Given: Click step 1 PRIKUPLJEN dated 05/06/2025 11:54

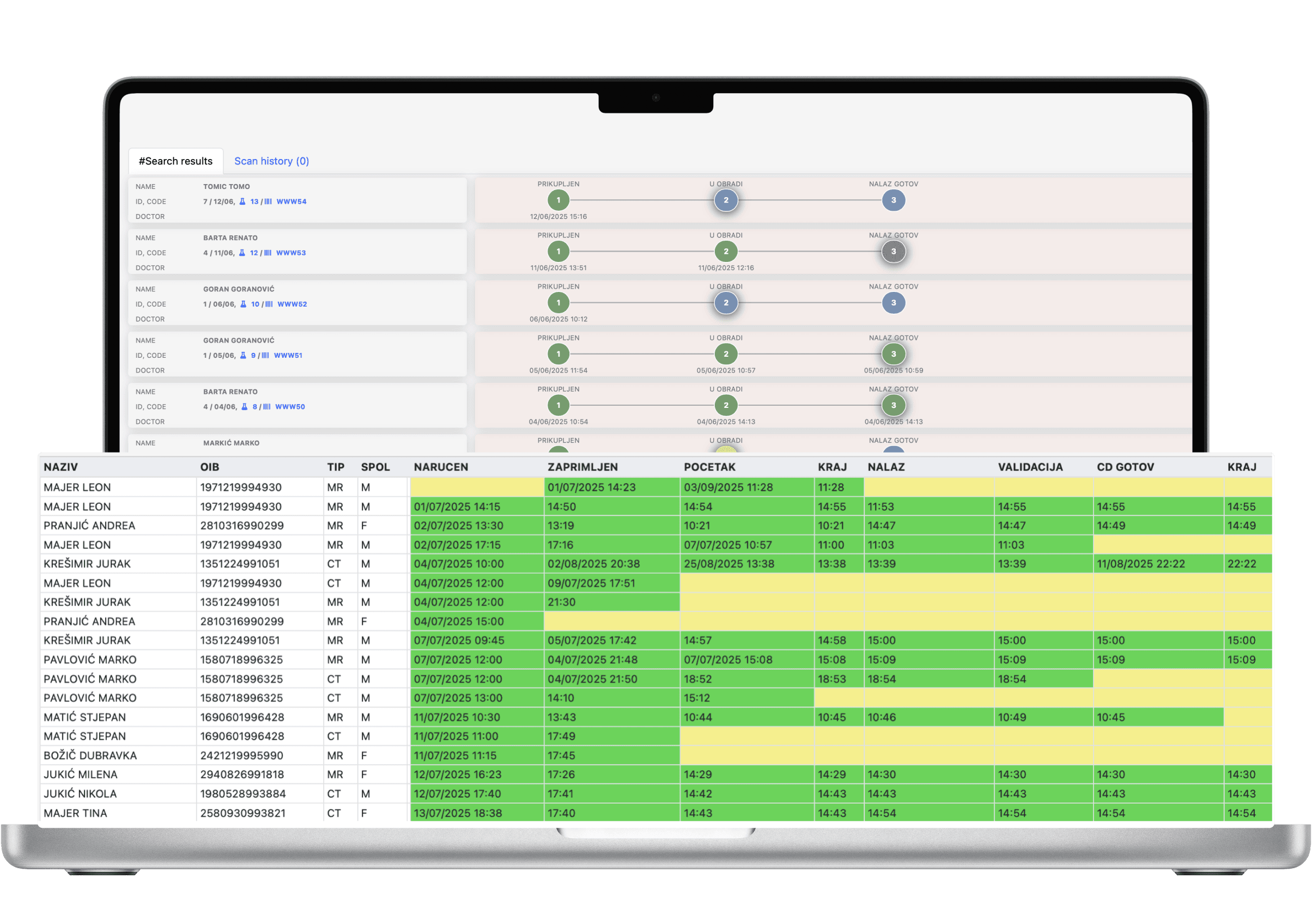Looking at the screenshot, I should (x=558, y=354).
